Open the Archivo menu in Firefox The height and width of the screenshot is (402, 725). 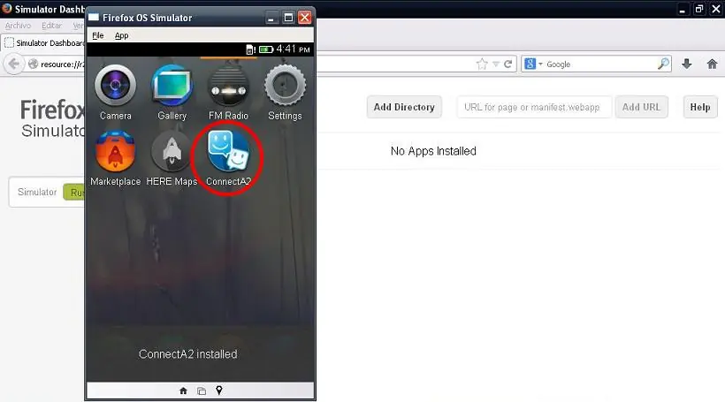tap(18, 26)
